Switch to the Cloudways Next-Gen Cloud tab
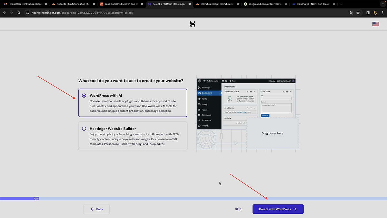Viewport: 387px width, 218px height. [x=313, y=4]
